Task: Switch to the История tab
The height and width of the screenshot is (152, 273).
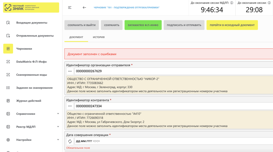Action: (x=99, y=37)
